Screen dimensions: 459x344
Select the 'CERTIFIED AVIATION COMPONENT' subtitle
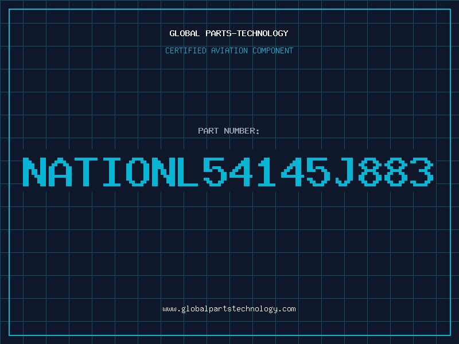pos(229,50)
